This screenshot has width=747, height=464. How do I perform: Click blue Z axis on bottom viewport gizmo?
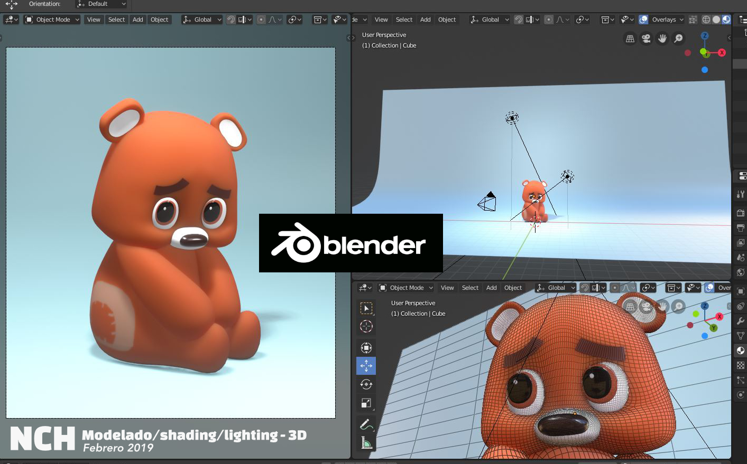click(705, 306)
